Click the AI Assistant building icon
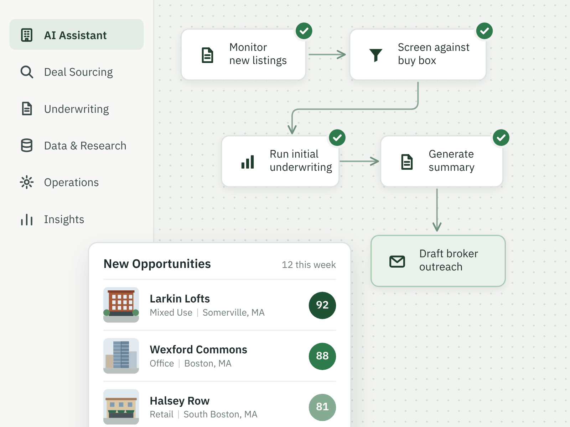570x427 pixels. (x=27, y=35)
